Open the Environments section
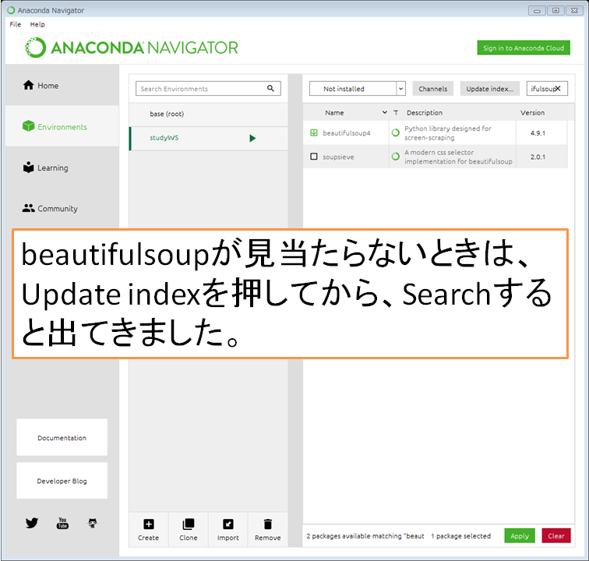Viewport: 589px width, 561px height. coord(62,127)
